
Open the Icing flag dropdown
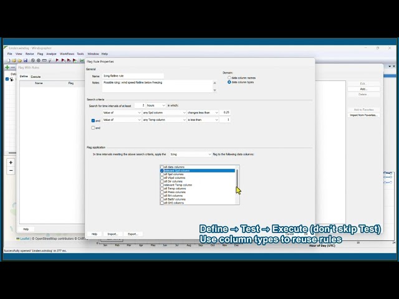click(191, 154)
